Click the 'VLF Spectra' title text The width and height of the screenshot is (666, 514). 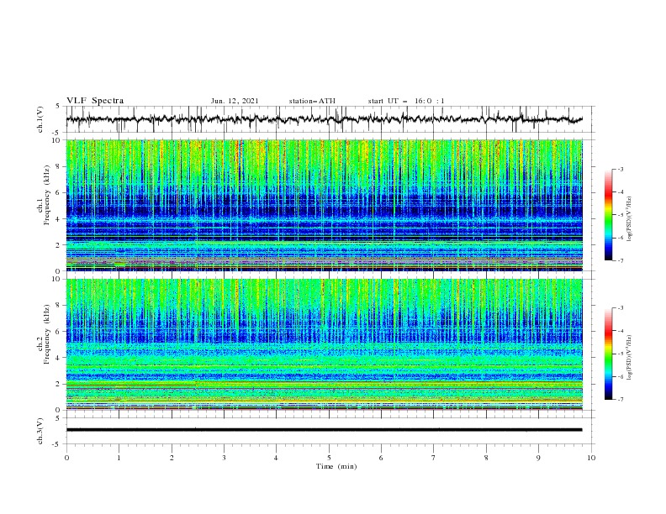pyautogui.click(x=95, y=101)
